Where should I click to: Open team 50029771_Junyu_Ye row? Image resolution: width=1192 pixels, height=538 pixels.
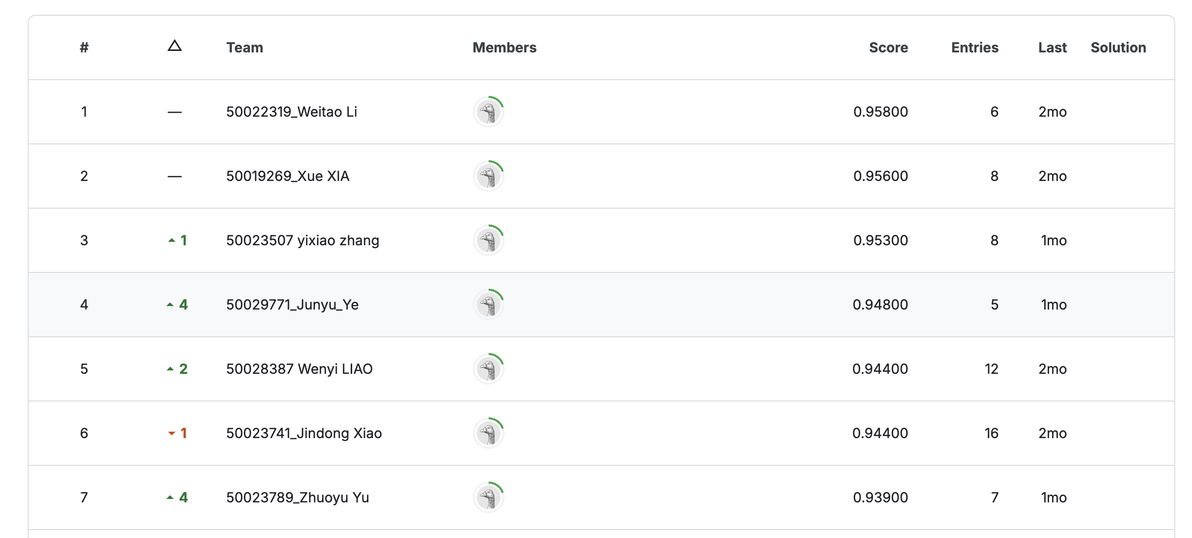[292, 305]
